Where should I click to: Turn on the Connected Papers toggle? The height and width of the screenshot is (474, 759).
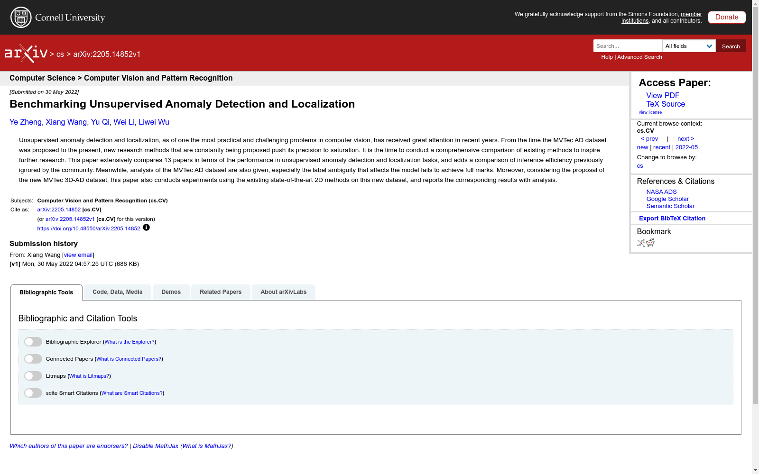pos(33,359)
